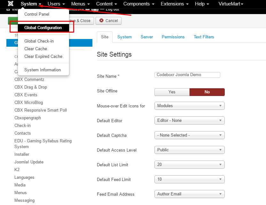Open Installer in the sidebar

pyautogui.click(x=22, y=154)
